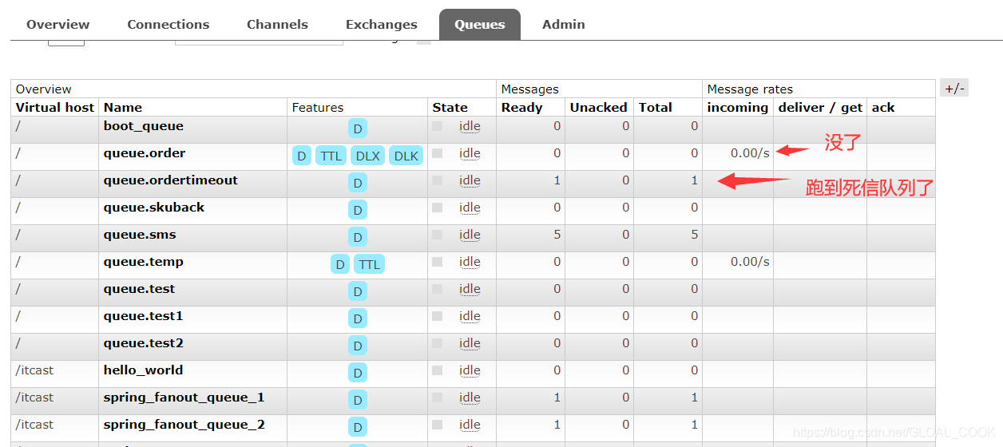
Task: Click the D badge of boot_queue
Action: tap(358, 129)
